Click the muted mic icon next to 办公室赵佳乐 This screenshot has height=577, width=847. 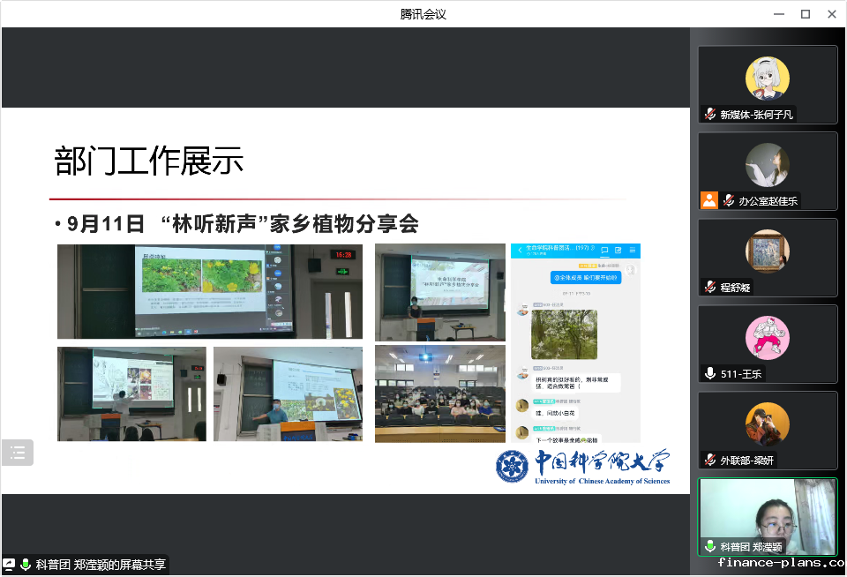point(729,201)
